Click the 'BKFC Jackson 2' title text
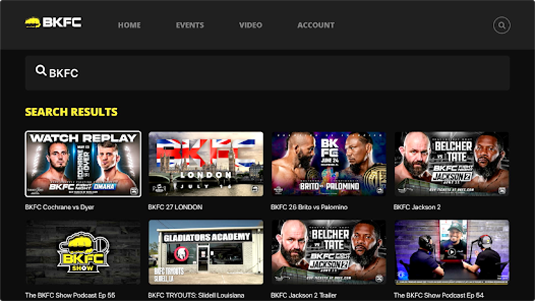The height and width of the screenshot is (301, 535). [x=417, y=207]
